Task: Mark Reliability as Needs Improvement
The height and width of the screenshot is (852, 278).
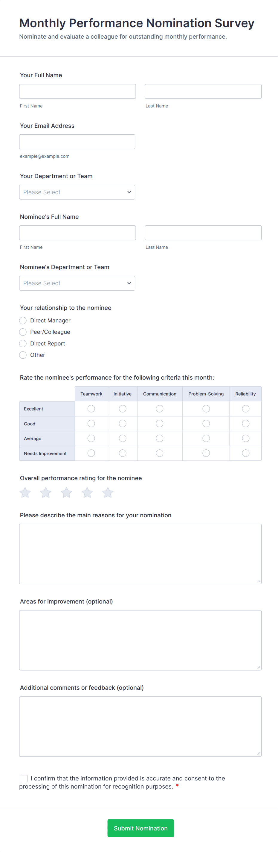Action: [245, 453]
